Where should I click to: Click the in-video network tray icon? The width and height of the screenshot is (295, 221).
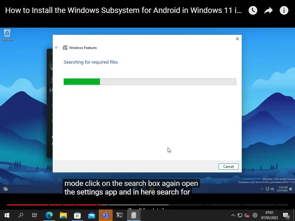[267, 189]
